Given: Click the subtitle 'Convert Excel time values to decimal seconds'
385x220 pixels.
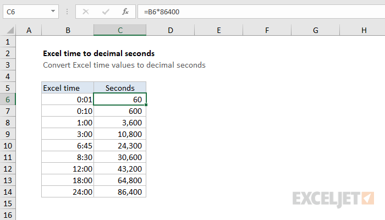Looking at the screenshot, I should point(124,65).
